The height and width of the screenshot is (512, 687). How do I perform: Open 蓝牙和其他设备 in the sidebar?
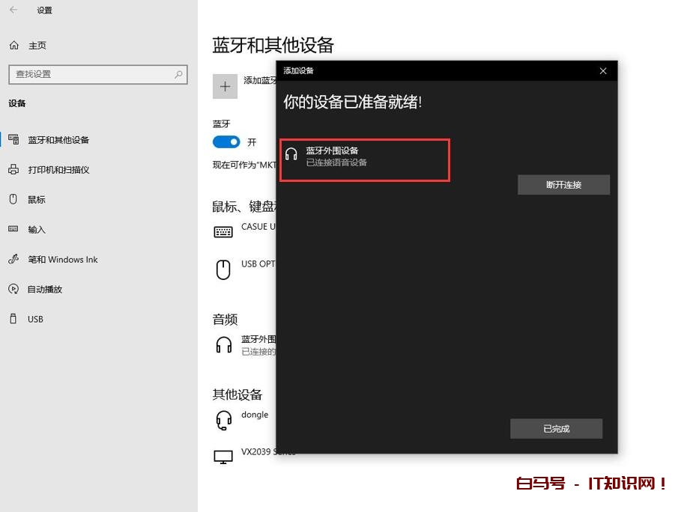point(58,140)
